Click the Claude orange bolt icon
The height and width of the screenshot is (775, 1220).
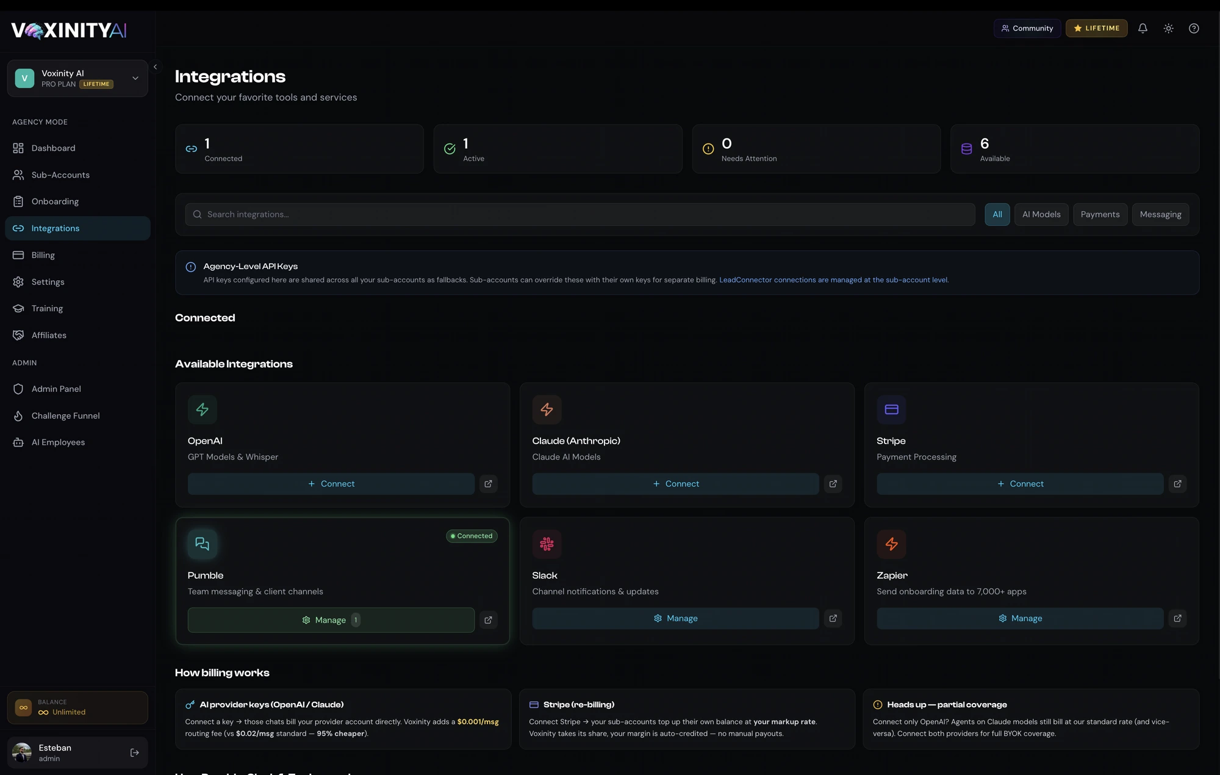(x=547, y=409)
